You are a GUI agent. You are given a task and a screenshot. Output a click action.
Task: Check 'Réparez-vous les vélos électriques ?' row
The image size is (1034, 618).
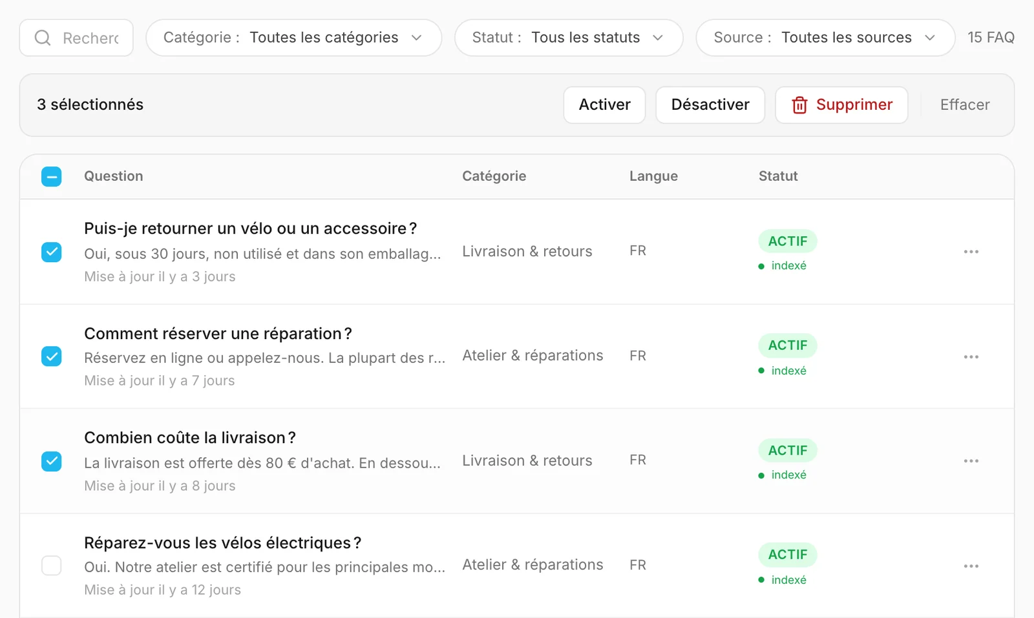tap(52, 566)
